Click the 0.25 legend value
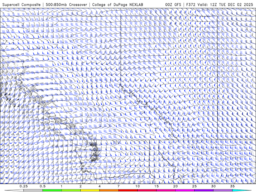256x192 pixels. (x=23, y=186)
